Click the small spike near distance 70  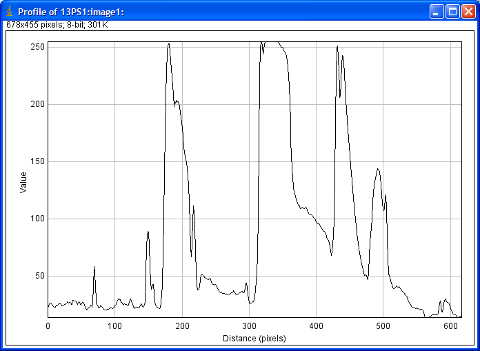tap(94, 268)
